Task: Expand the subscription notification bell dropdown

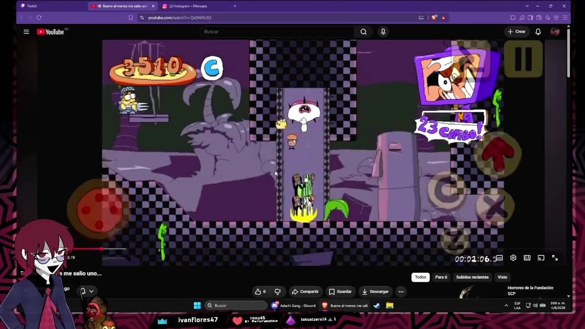Action: (x=86, y=291)
